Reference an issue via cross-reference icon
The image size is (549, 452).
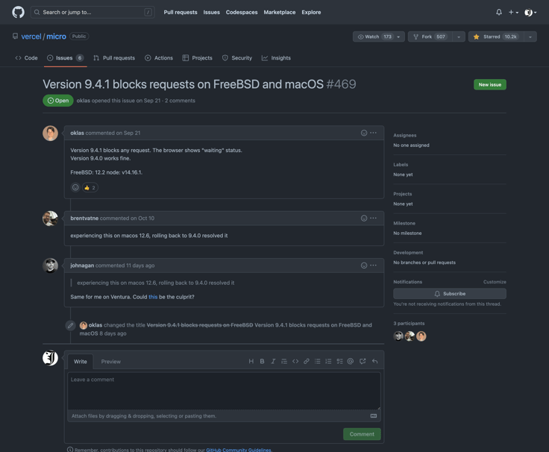coord(363,361)
